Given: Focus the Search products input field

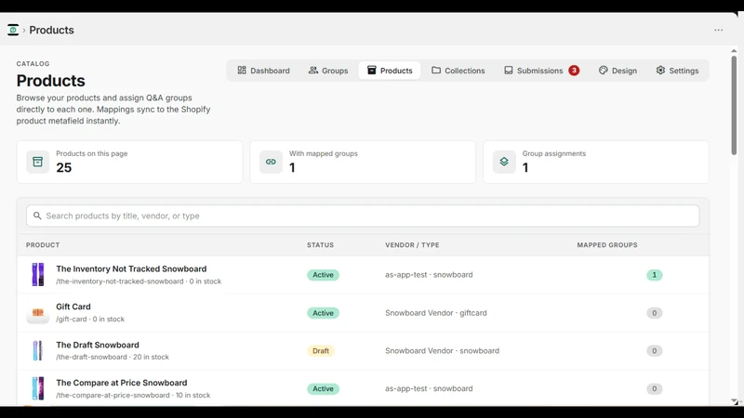Looking at the screenshot, I should point(363,216).
